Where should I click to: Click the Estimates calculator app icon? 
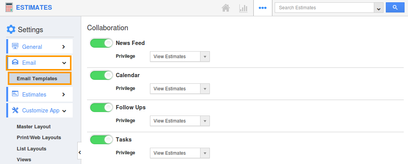9,7
